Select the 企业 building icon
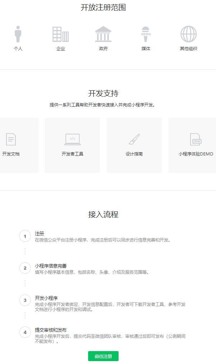 point(61,34)
